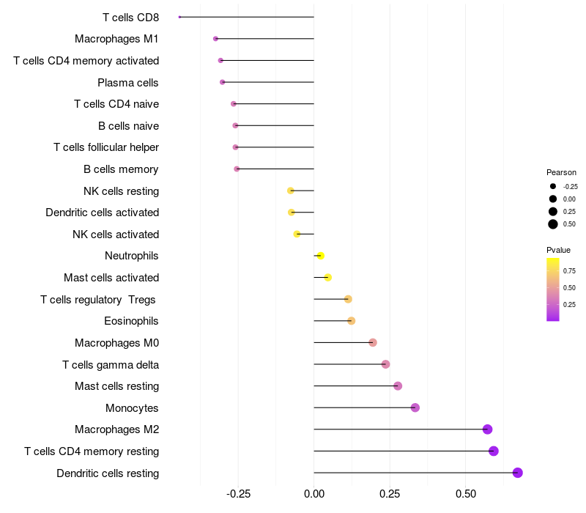
Task: Click the Macrophages M1 data point
Action: (215, 39)
